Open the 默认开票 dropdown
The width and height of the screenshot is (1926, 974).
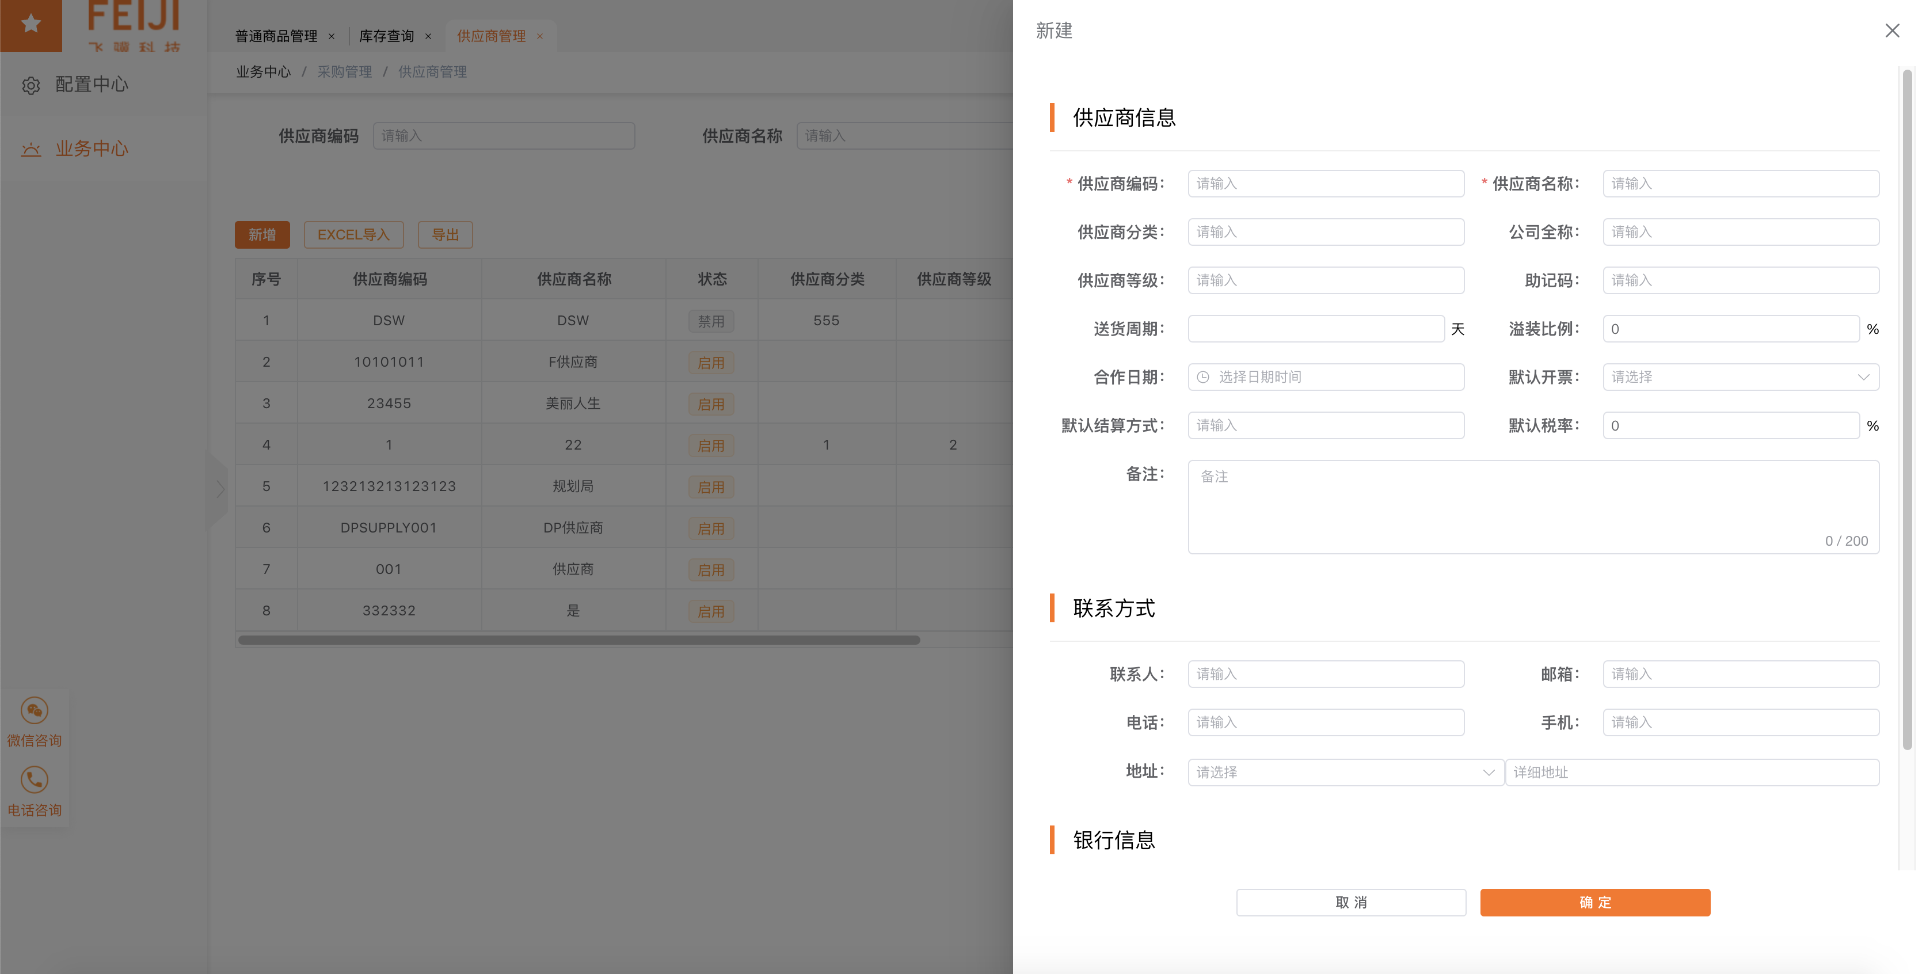pos(1741,378)
